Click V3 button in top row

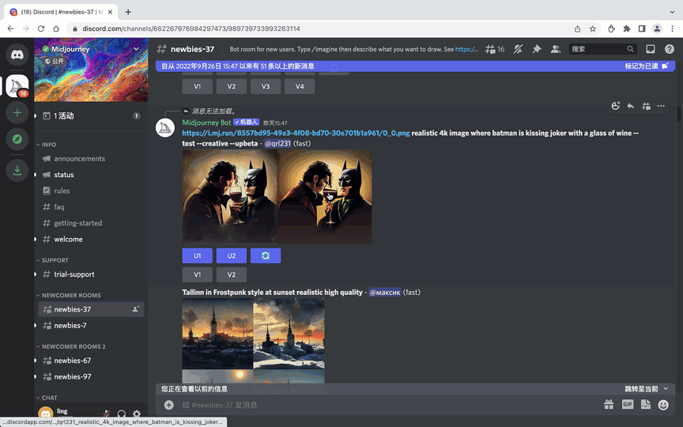point(266,87)
